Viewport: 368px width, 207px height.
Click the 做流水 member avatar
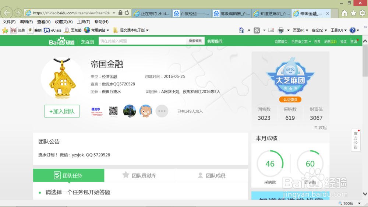tap(97, 111)
